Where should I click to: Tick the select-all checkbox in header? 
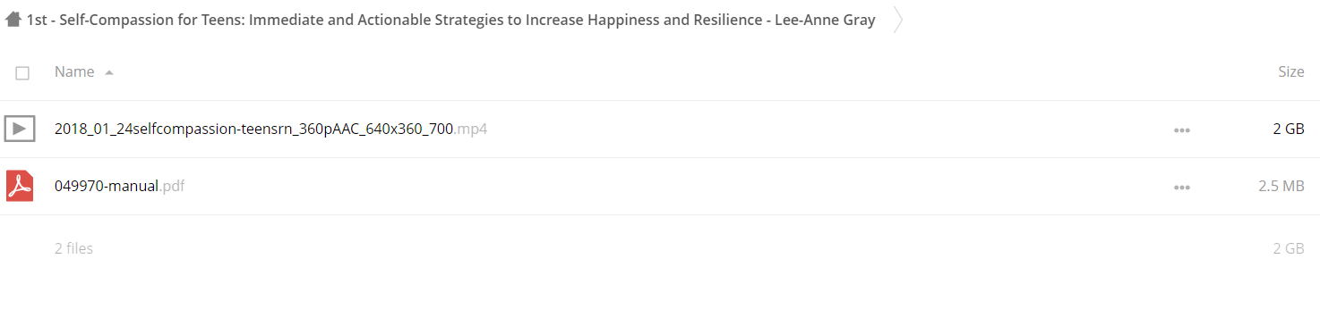pos(22,72)
